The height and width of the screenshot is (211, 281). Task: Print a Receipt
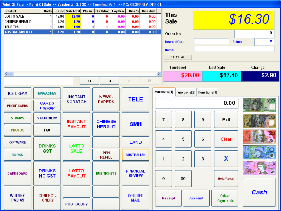click(x=168, y=198)
